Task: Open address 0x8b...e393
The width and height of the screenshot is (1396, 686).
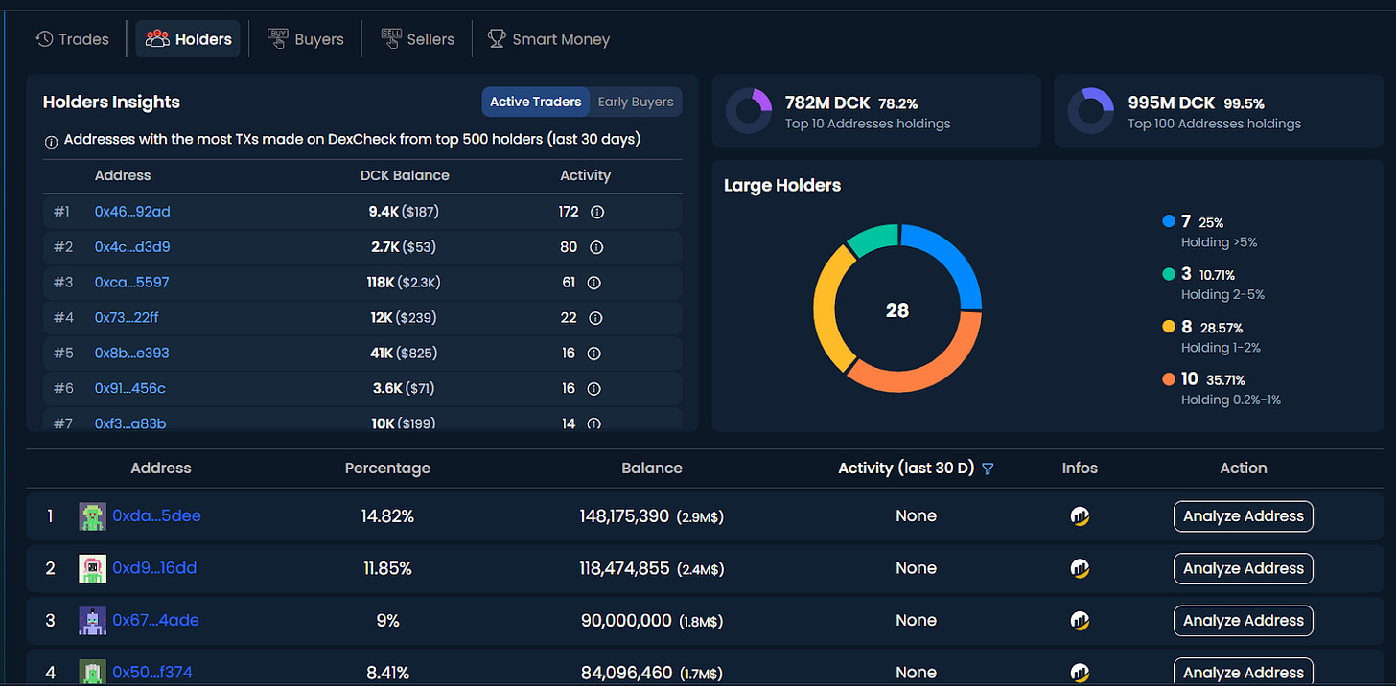Action: tap(131, 353)
